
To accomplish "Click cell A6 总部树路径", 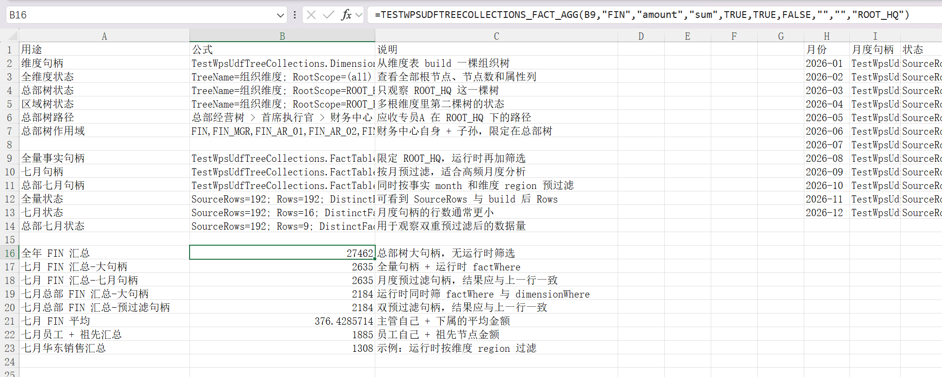I will pos(104,117).
